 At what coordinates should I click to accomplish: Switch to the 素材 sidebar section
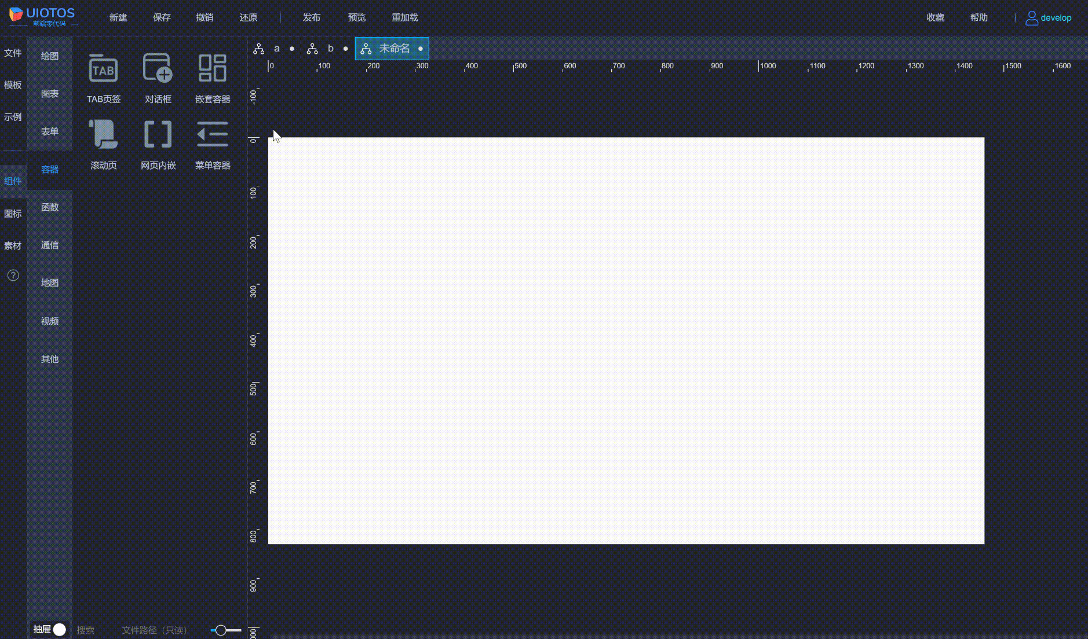click(13, 245)
